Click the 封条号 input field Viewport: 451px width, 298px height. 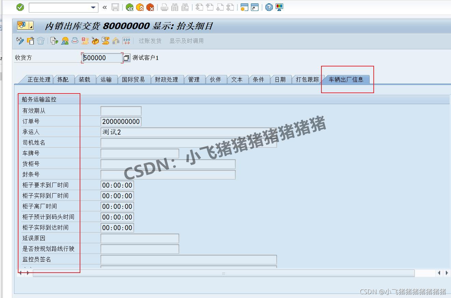pos(168,175)
